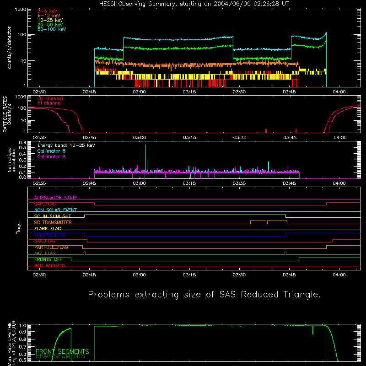366x366 pixels.
Task: Click the 04:00 tick label under the counts panel
Action: pos(339,92)
